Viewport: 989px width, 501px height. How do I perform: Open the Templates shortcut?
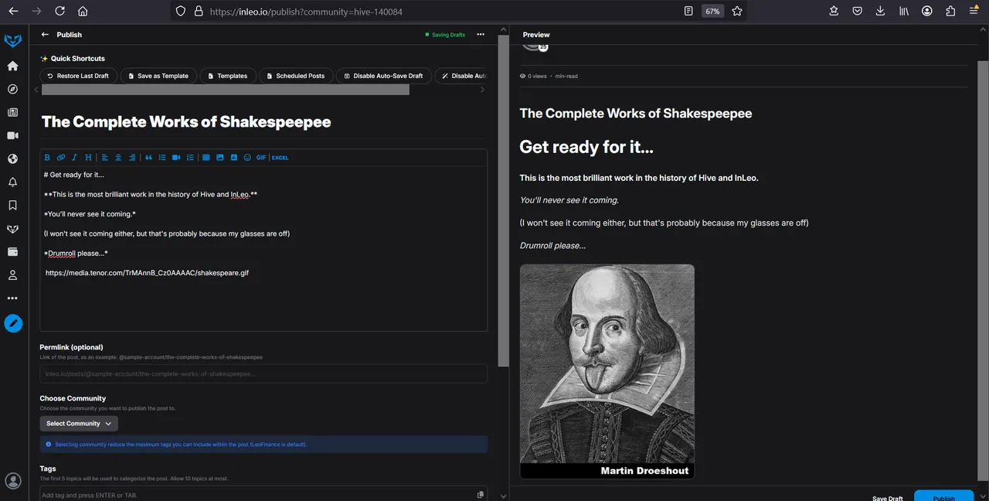click(227, 76)
